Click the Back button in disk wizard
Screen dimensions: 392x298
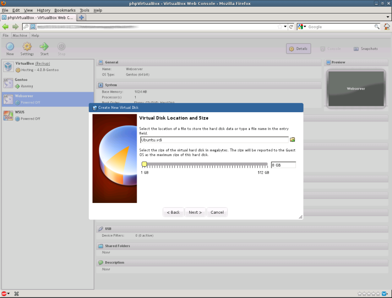pyautogui.click(x=173, y=212)
